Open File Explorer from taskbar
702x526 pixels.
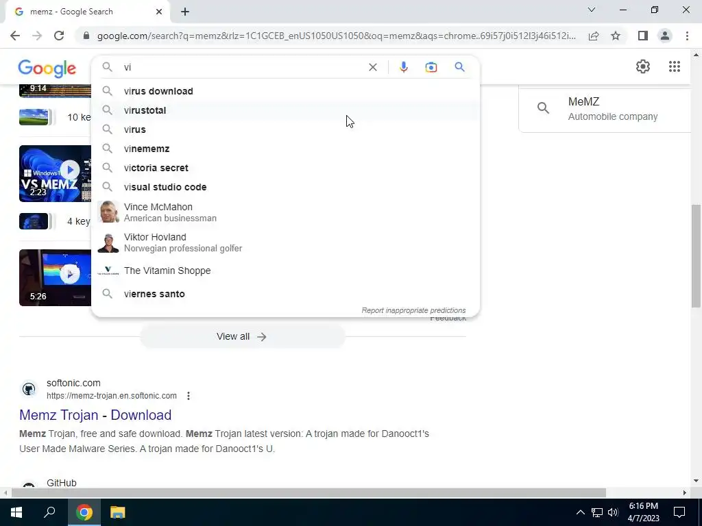[118, 512]
